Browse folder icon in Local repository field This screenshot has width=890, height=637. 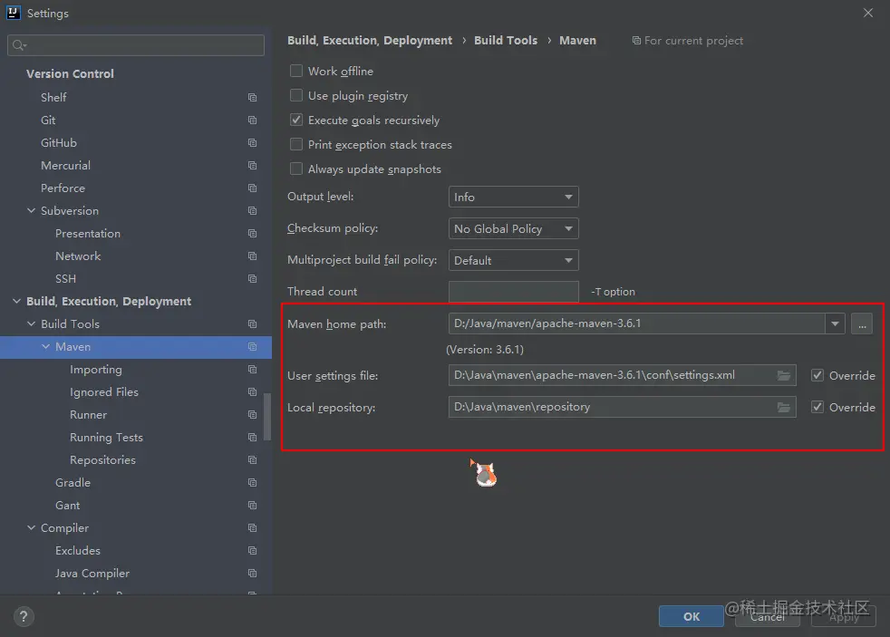coord(783,407)
